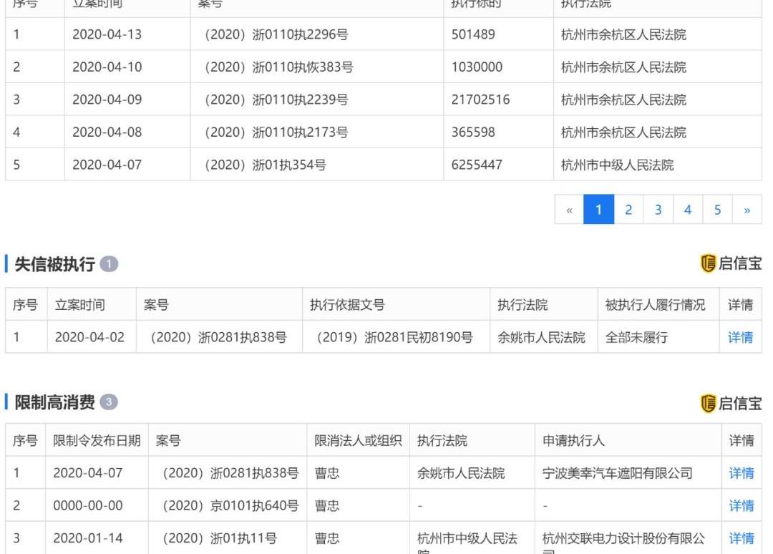Click filing date 2020-04-13

pos(107,34)
